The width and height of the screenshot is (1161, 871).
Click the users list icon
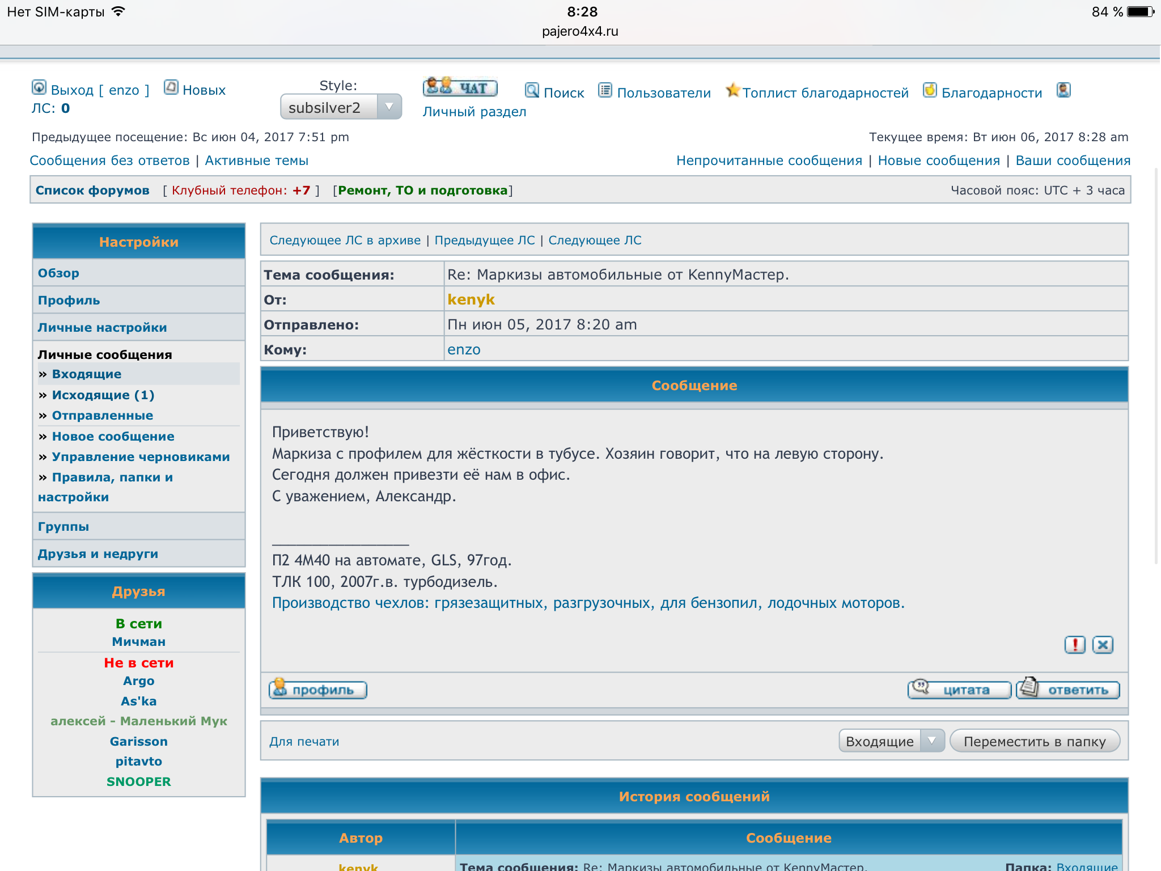605,91
